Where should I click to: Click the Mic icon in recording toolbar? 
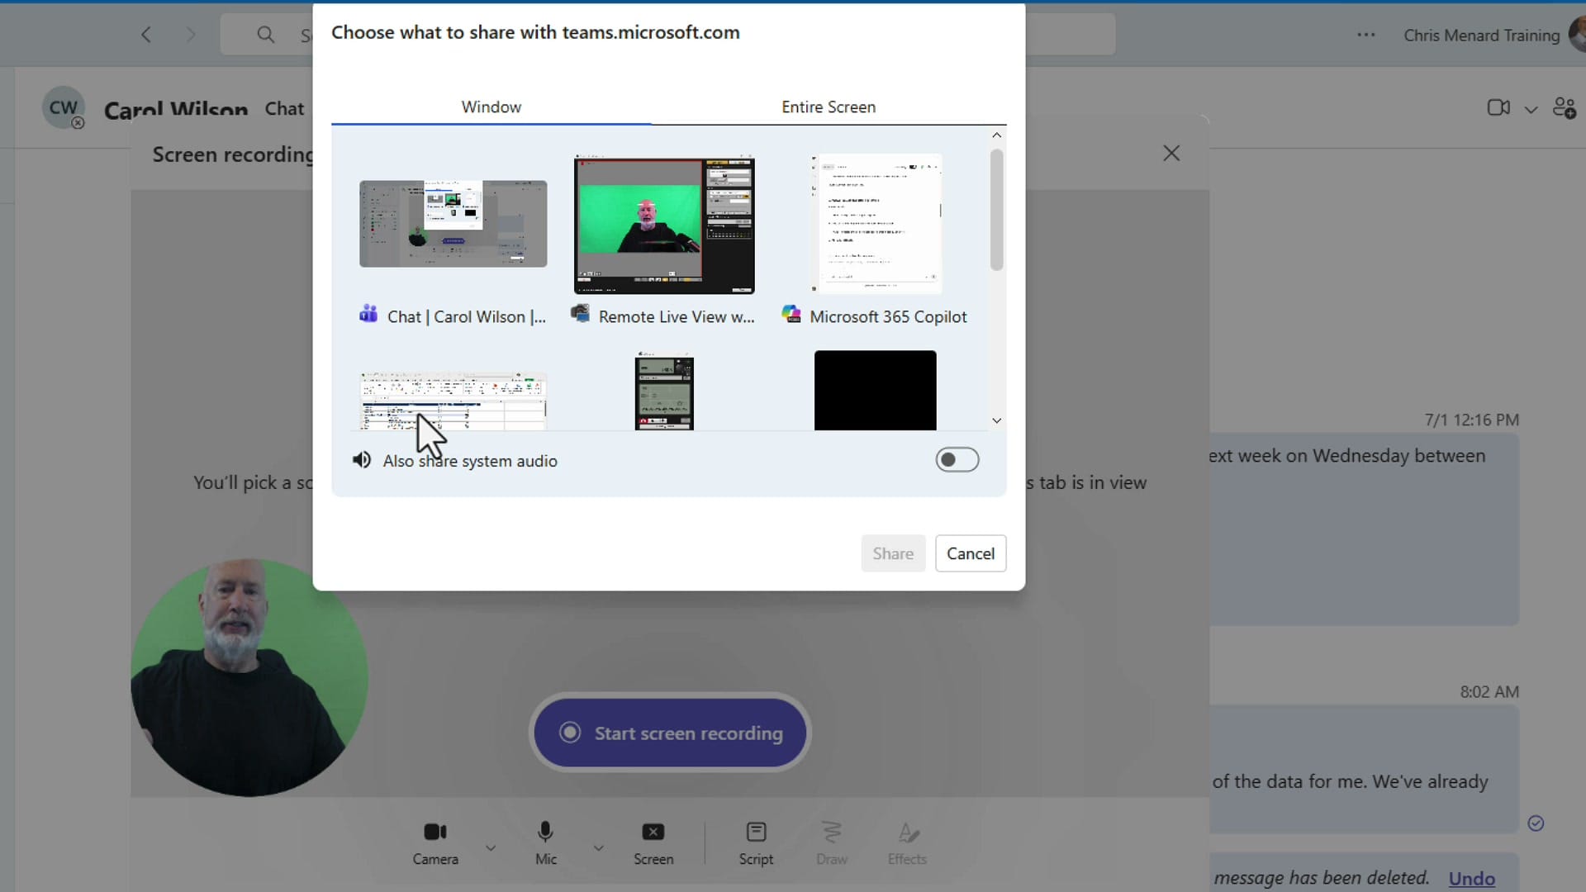pos(545,832)
